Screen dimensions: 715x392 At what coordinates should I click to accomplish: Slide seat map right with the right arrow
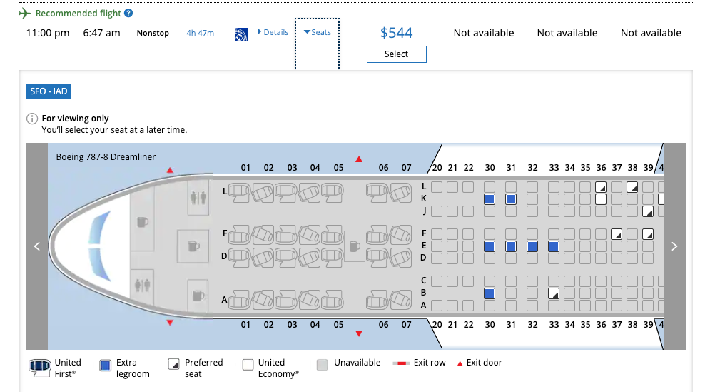coord(674,246)
